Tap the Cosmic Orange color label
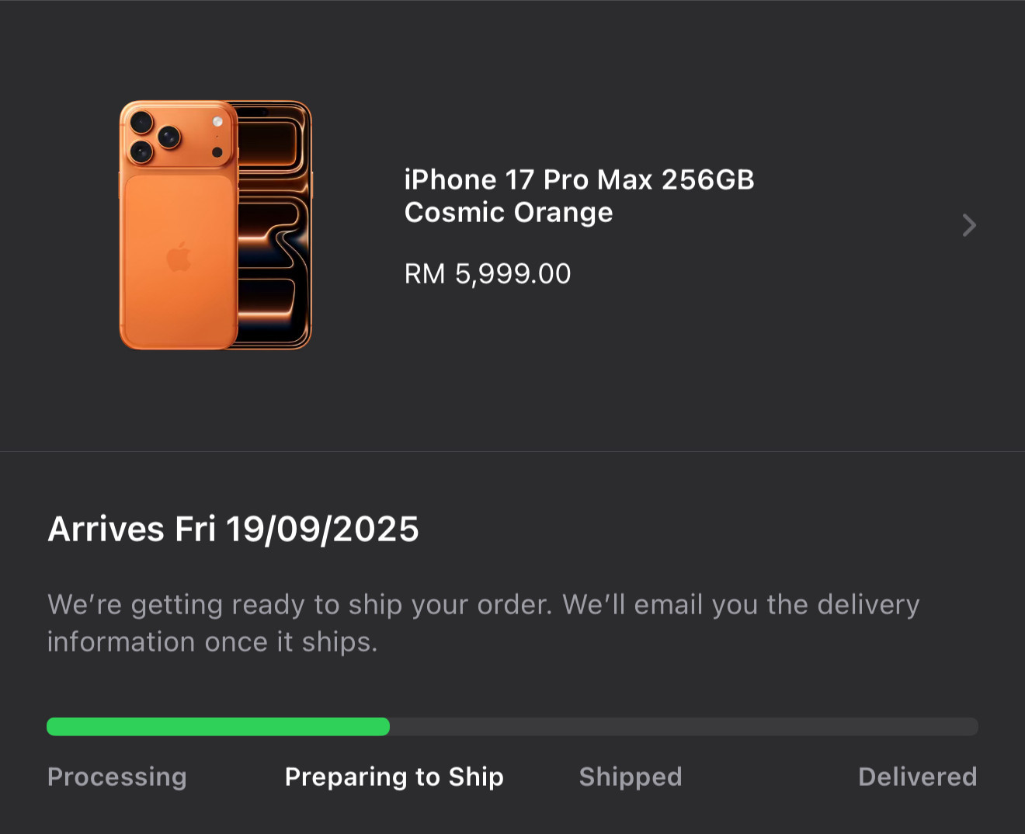The image size is (1025, 834). (x=509, y=213)
